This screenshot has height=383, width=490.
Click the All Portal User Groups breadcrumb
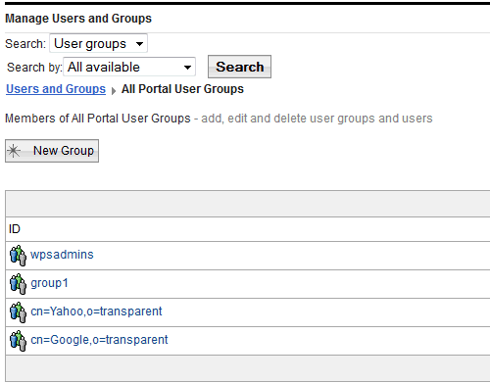[x=182, y=89]
